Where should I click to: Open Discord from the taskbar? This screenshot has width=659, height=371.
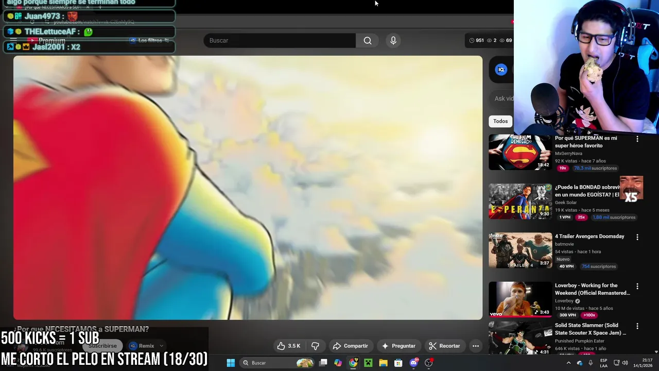413,363
